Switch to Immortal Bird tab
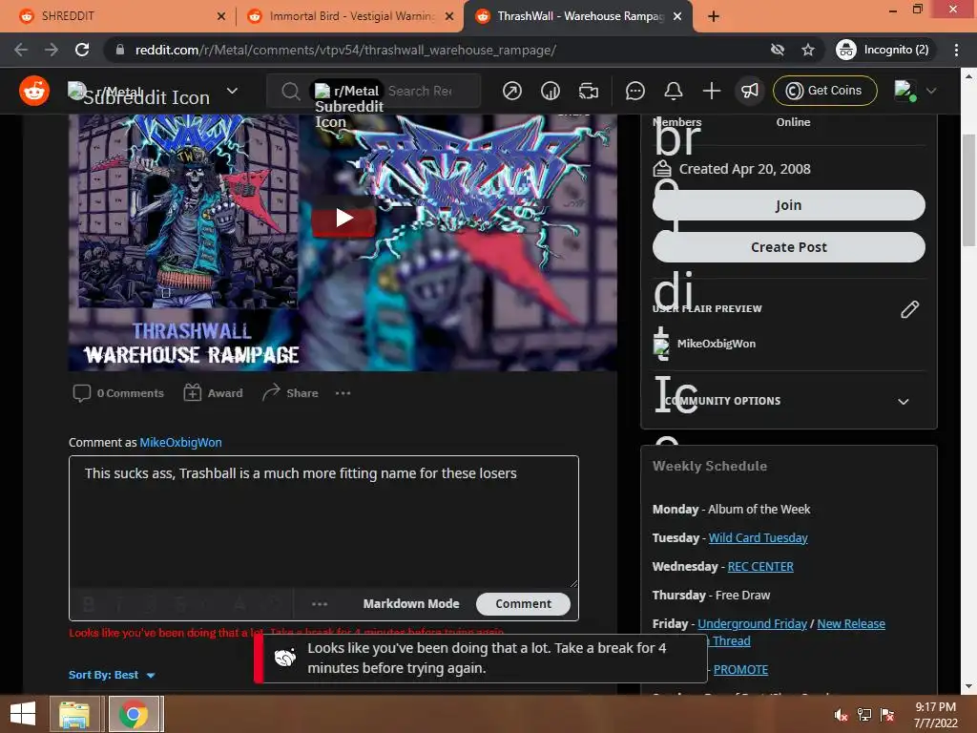 coord(351,16)
